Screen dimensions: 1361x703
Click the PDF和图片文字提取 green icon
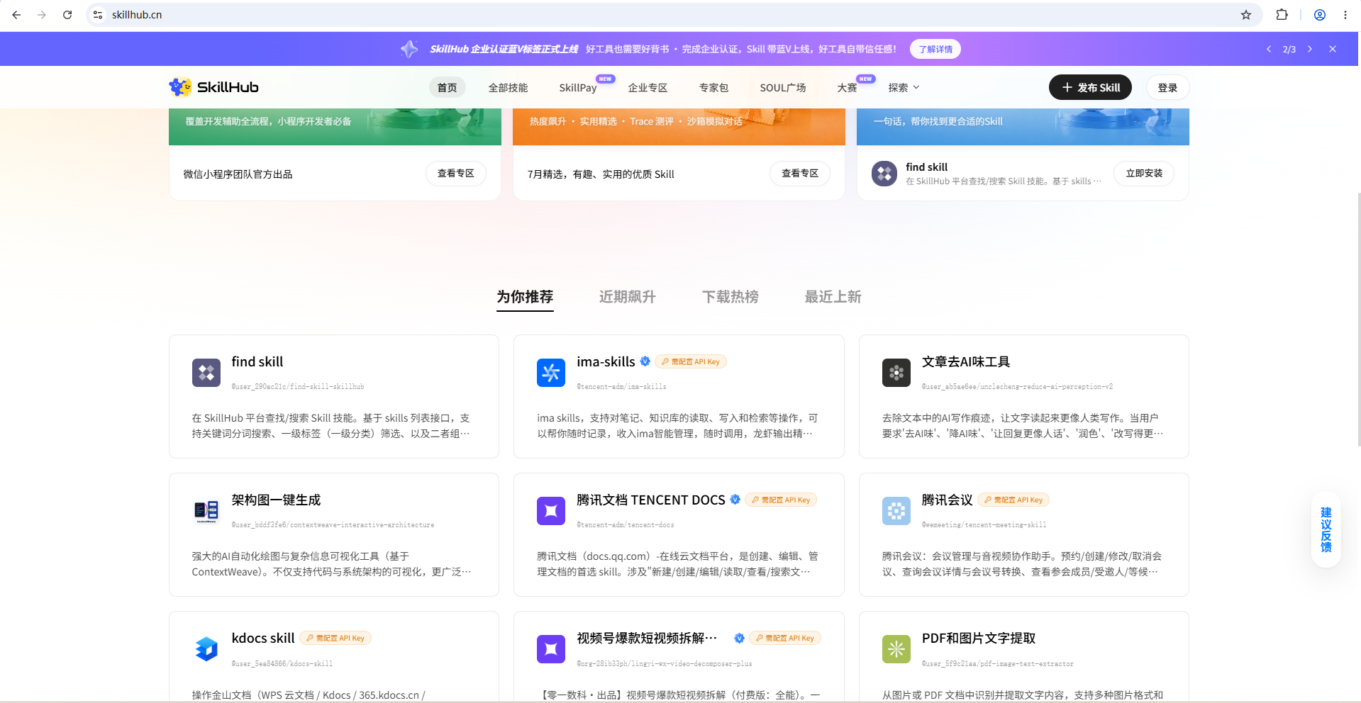(896, 649)
